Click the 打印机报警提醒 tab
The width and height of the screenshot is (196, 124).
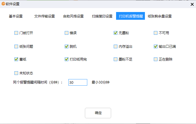[x=130, y=16]
